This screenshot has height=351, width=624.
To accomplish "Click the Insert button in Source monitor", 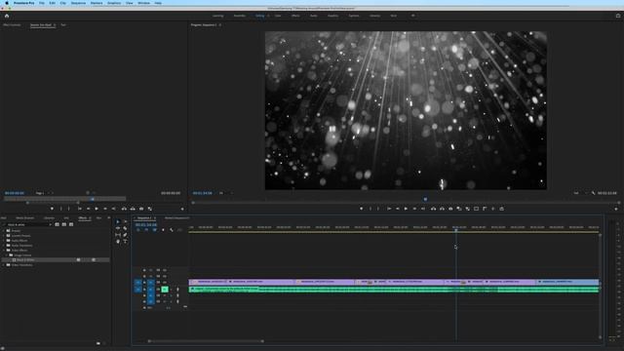I will [124, 209].
